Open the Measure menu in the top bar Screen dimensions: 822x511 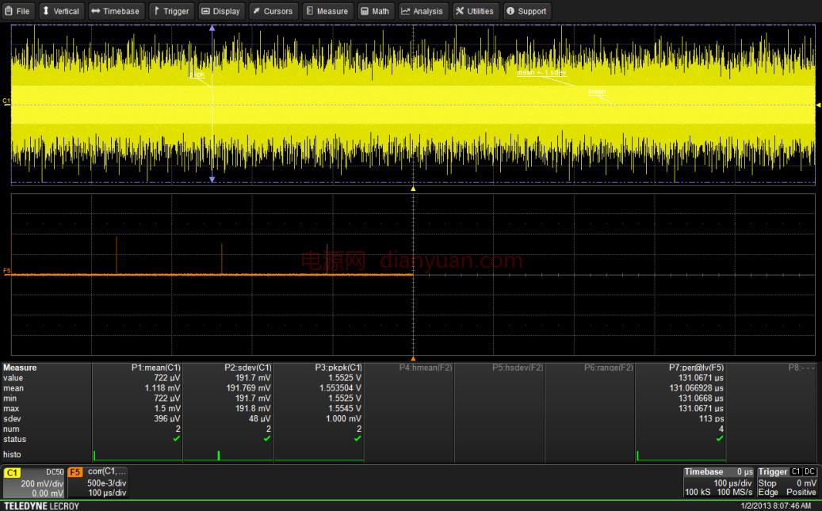pos(327,11)
